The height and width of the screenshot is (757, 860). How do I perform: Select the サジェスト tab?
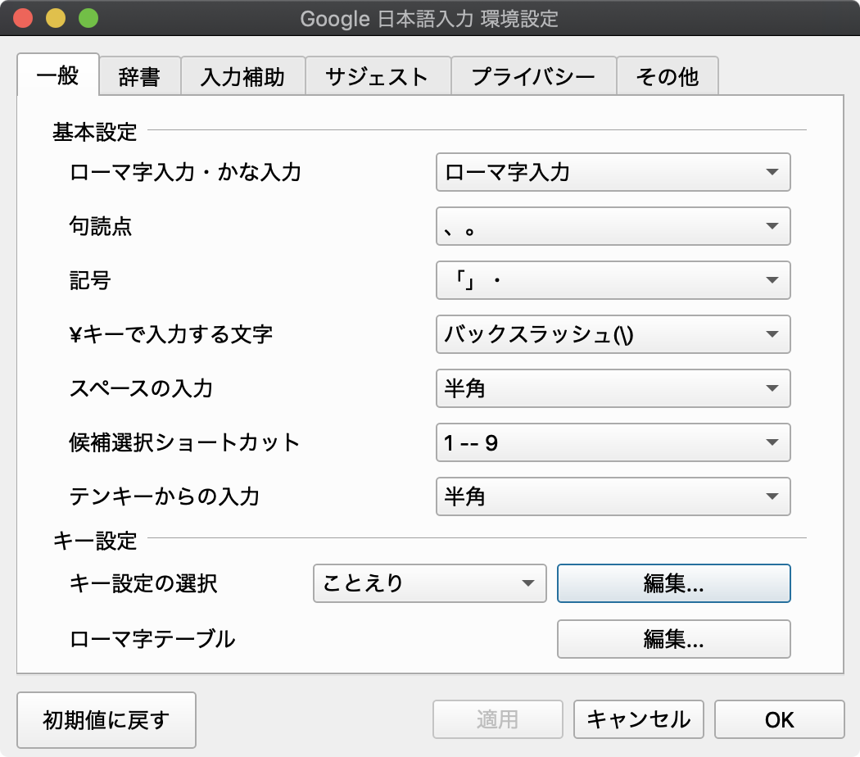(x=378, y=76)
